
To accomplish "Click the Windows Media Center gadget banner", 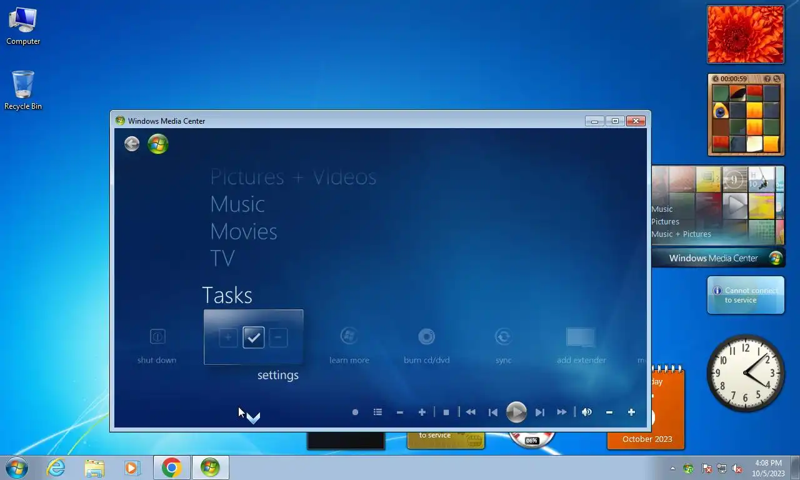I will (718, 258).
